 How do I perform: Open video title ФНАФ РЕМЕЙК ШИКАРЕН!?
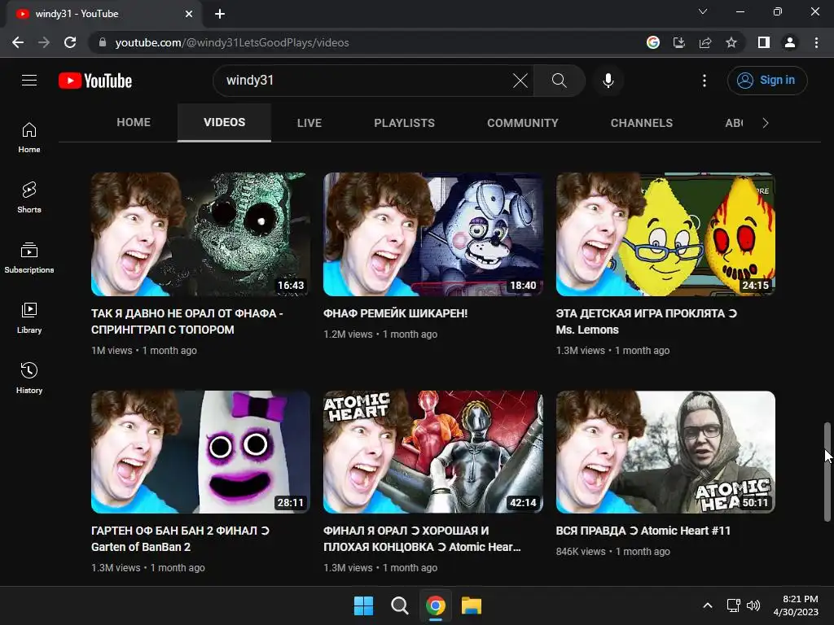pos(395,313)
